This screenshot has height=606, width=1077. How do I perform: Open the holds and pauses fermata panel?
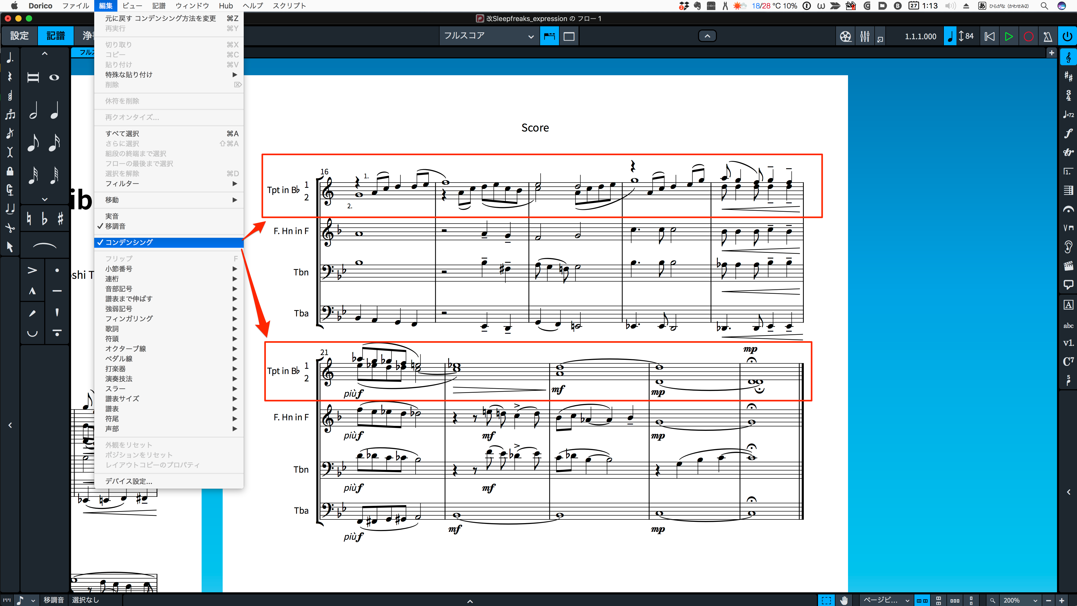point(1068,210)
